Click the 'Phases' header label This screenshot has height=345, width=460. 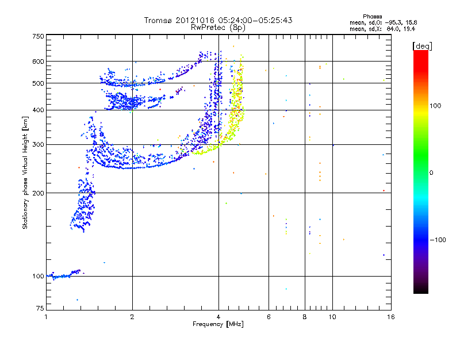click(372, 17)
